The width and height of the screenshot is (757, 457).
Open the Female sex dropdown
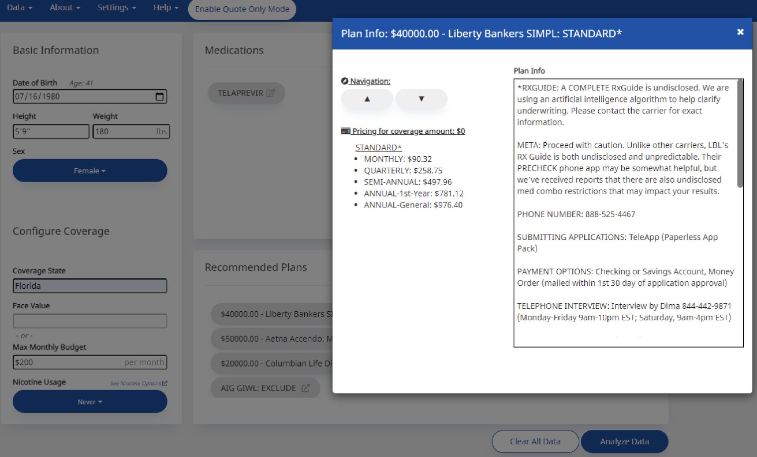[90, 170]
